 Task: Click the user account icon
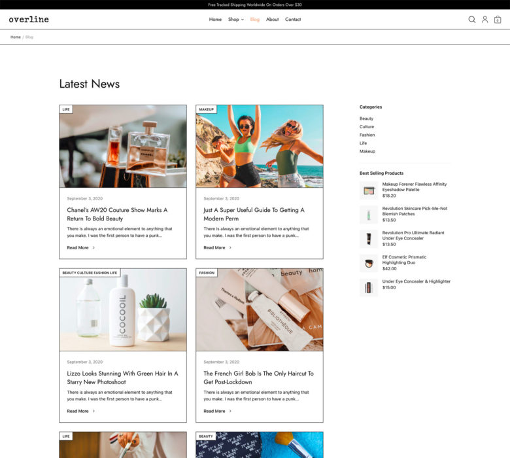coord(484,20)
